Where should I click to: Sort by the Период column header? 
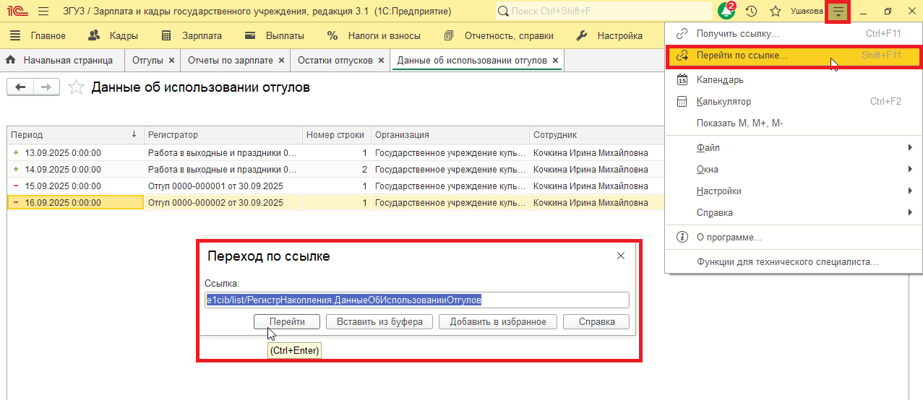coord(75,135)
